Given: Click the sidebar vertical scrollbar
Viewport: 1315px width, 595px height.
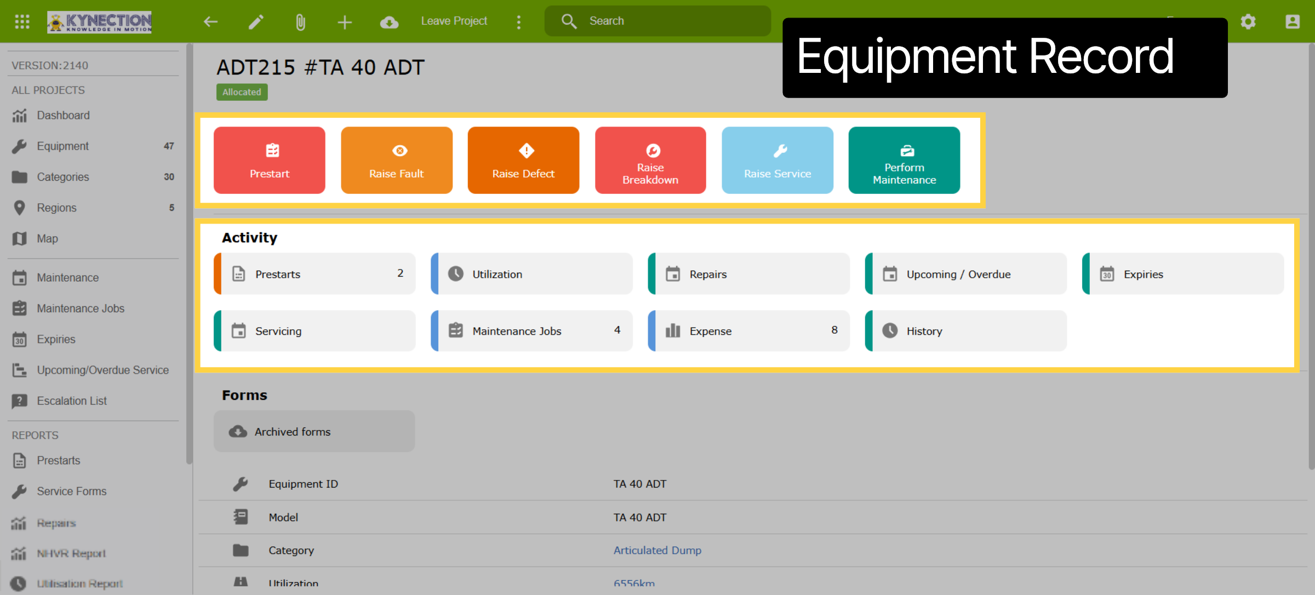Looking at the screenshot, I should (x=189, y=255).
